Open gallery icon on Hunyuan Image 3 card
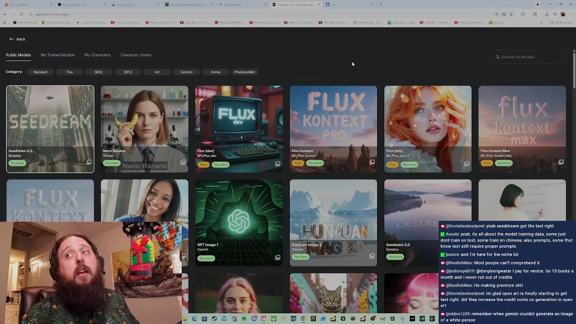 (x=372, y=256)
